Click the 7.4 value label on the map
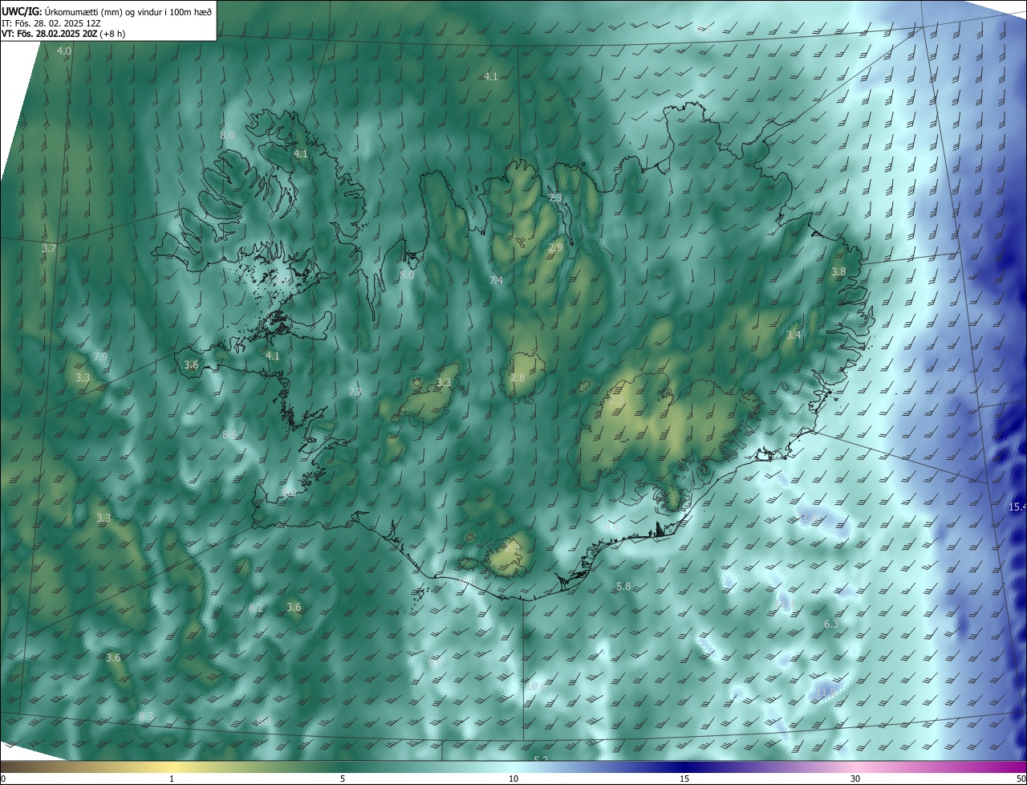 coord(496,280)
